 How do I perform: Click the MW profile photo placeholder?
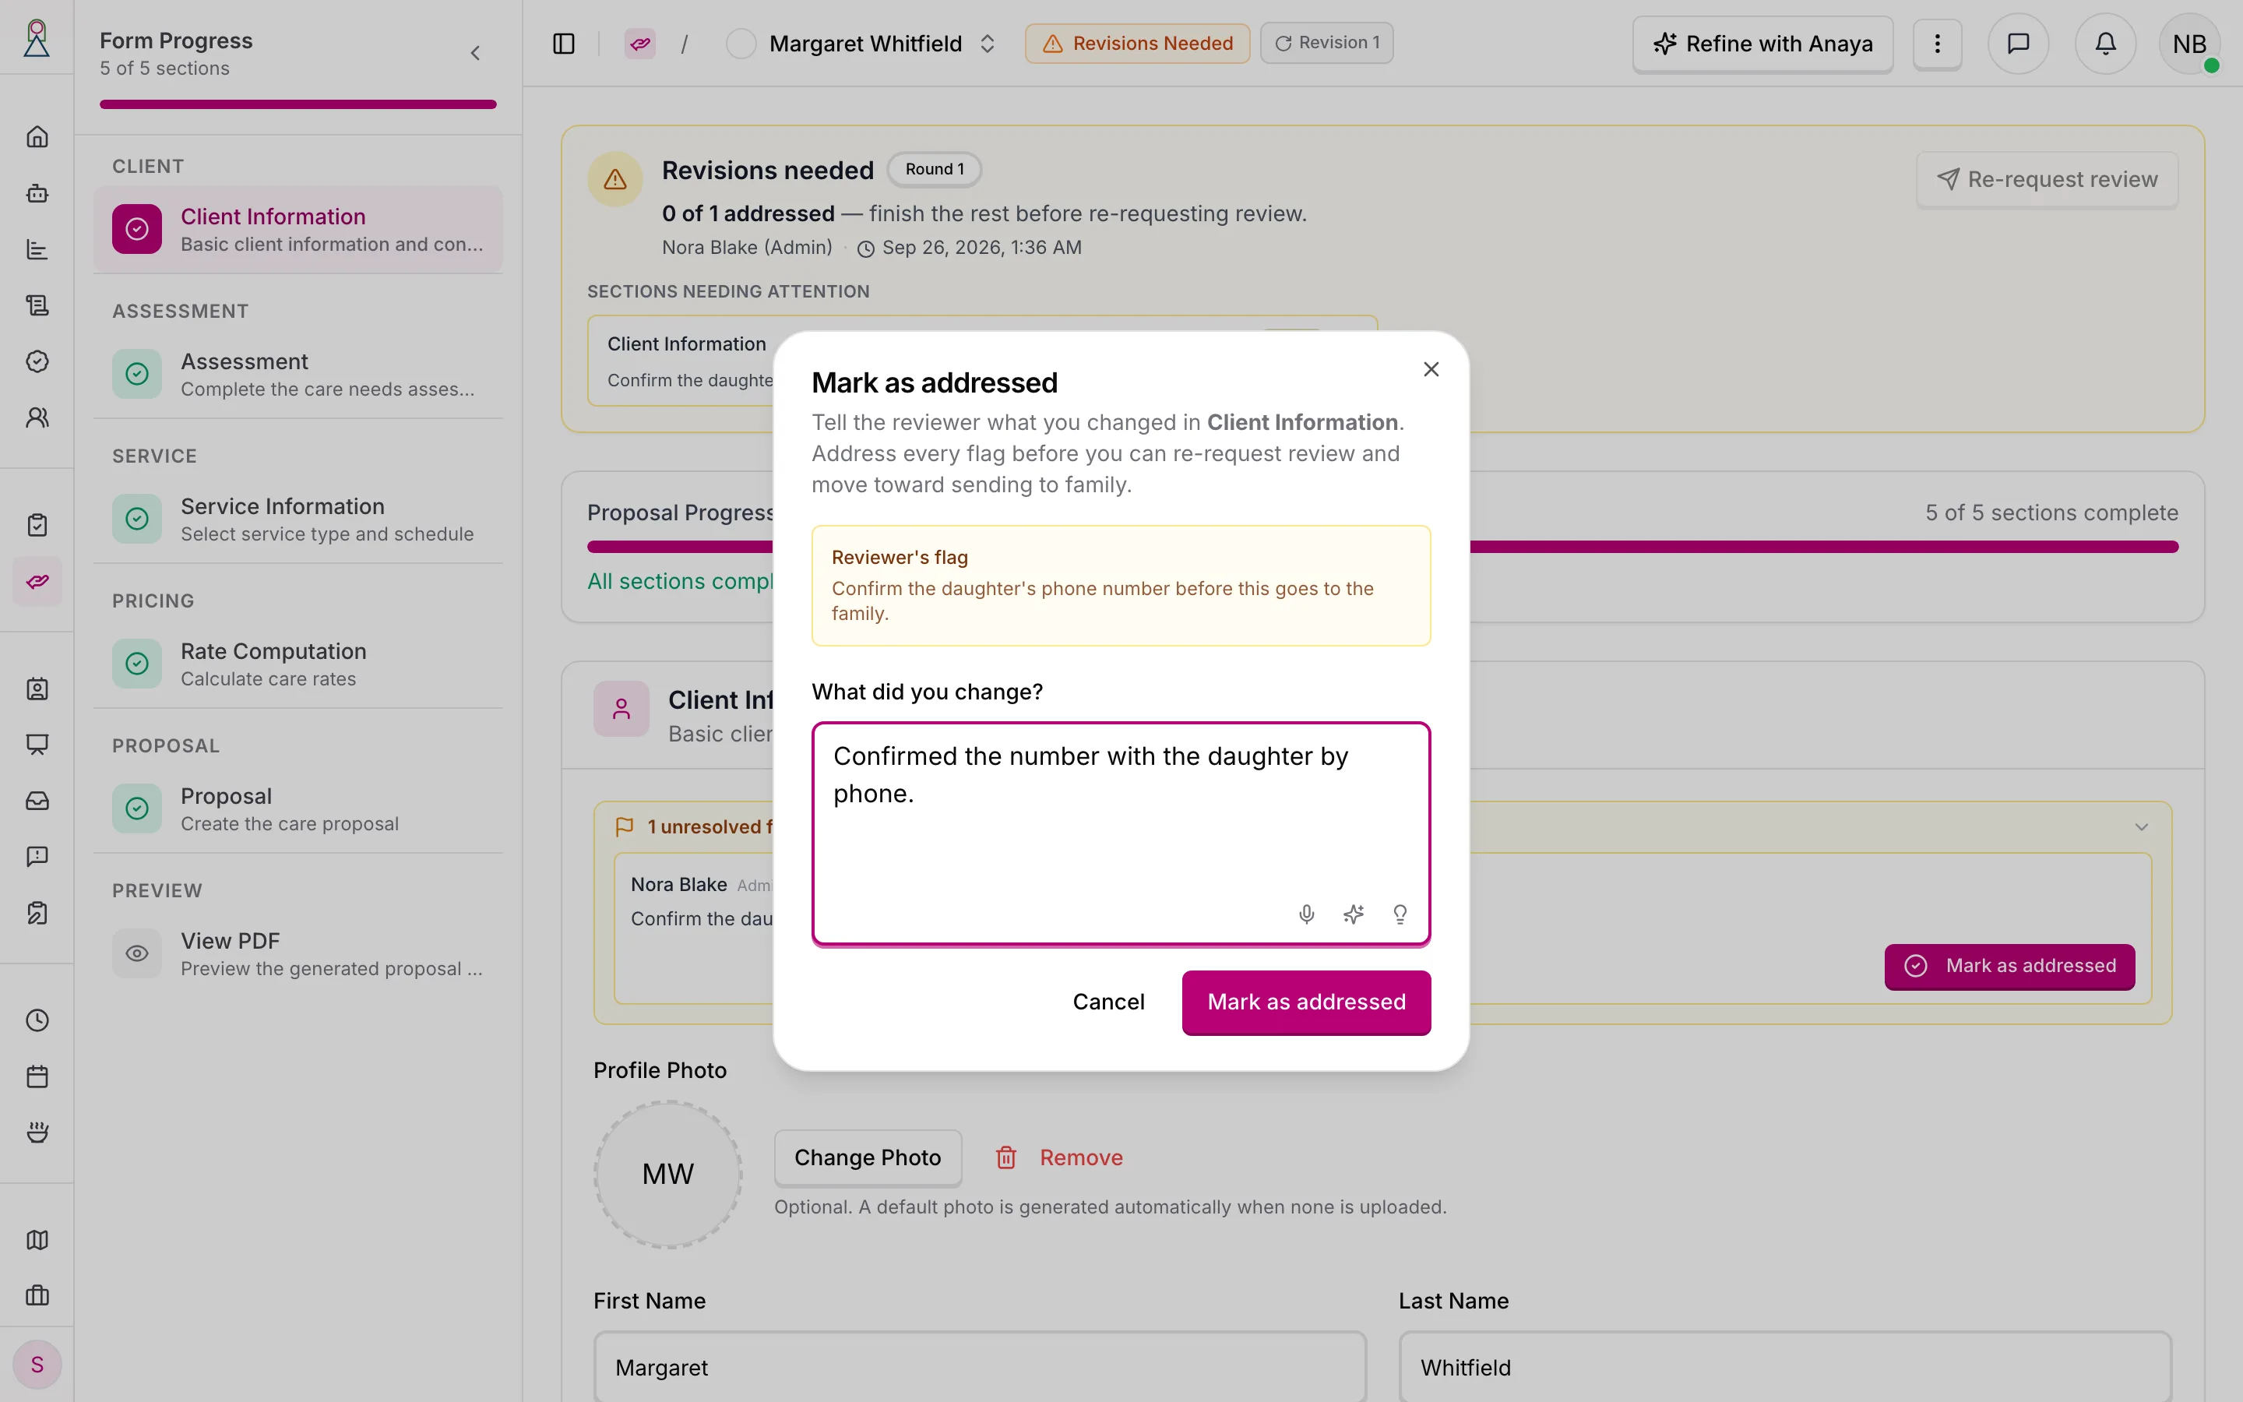click(667, 1174)
